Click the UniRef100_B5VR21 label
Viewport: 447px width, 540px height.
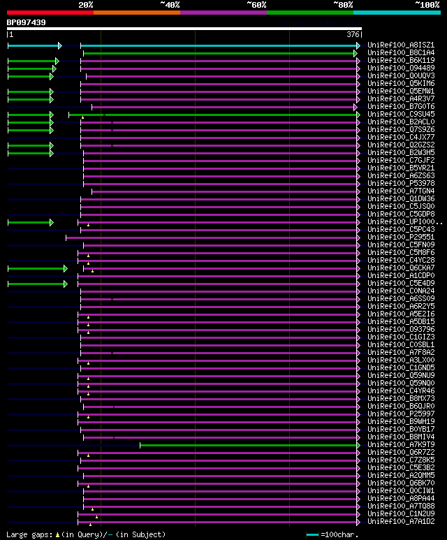coord(401,168)
